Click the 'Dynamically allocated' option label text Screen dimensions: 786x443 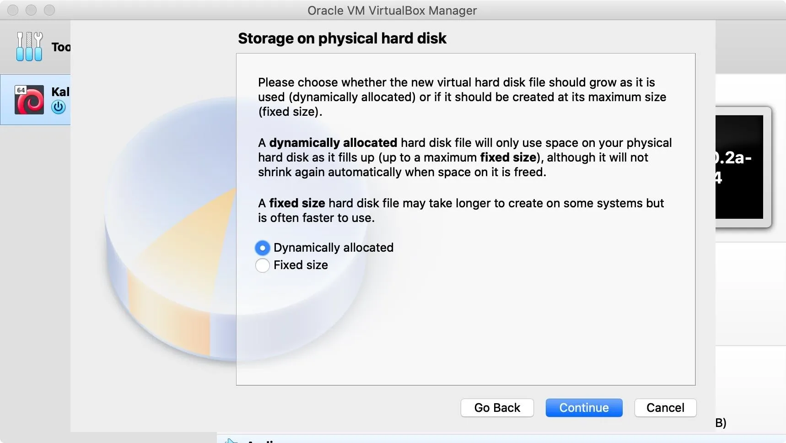[334, 248]
